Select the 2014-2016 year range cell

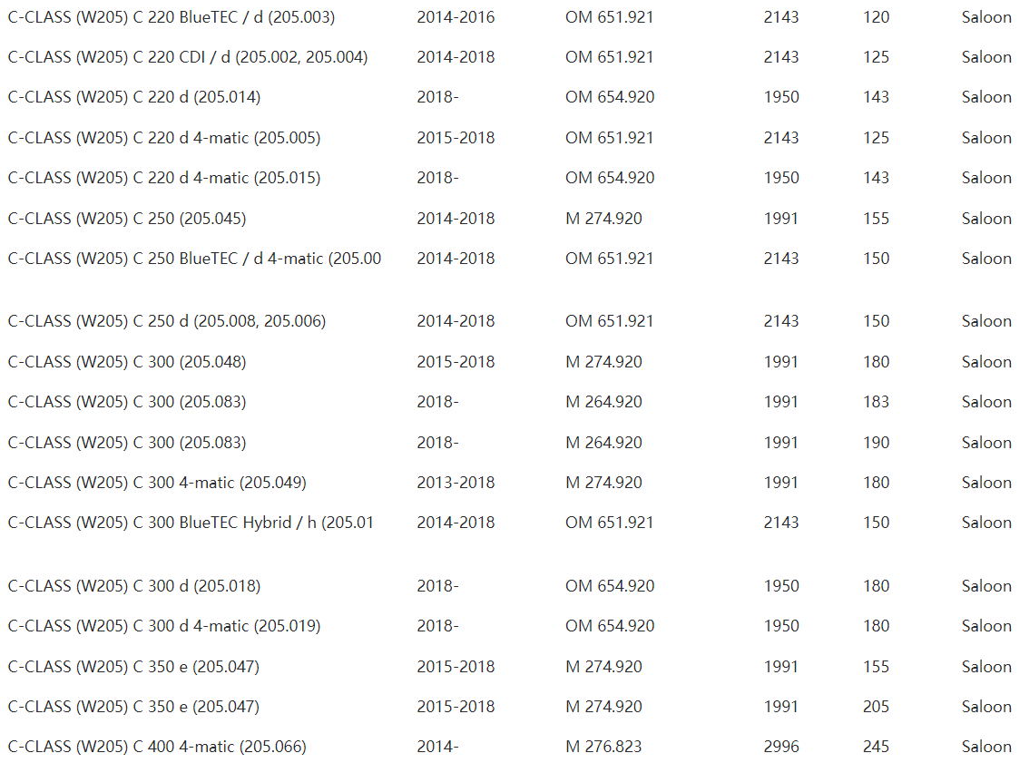click(456, 17)
